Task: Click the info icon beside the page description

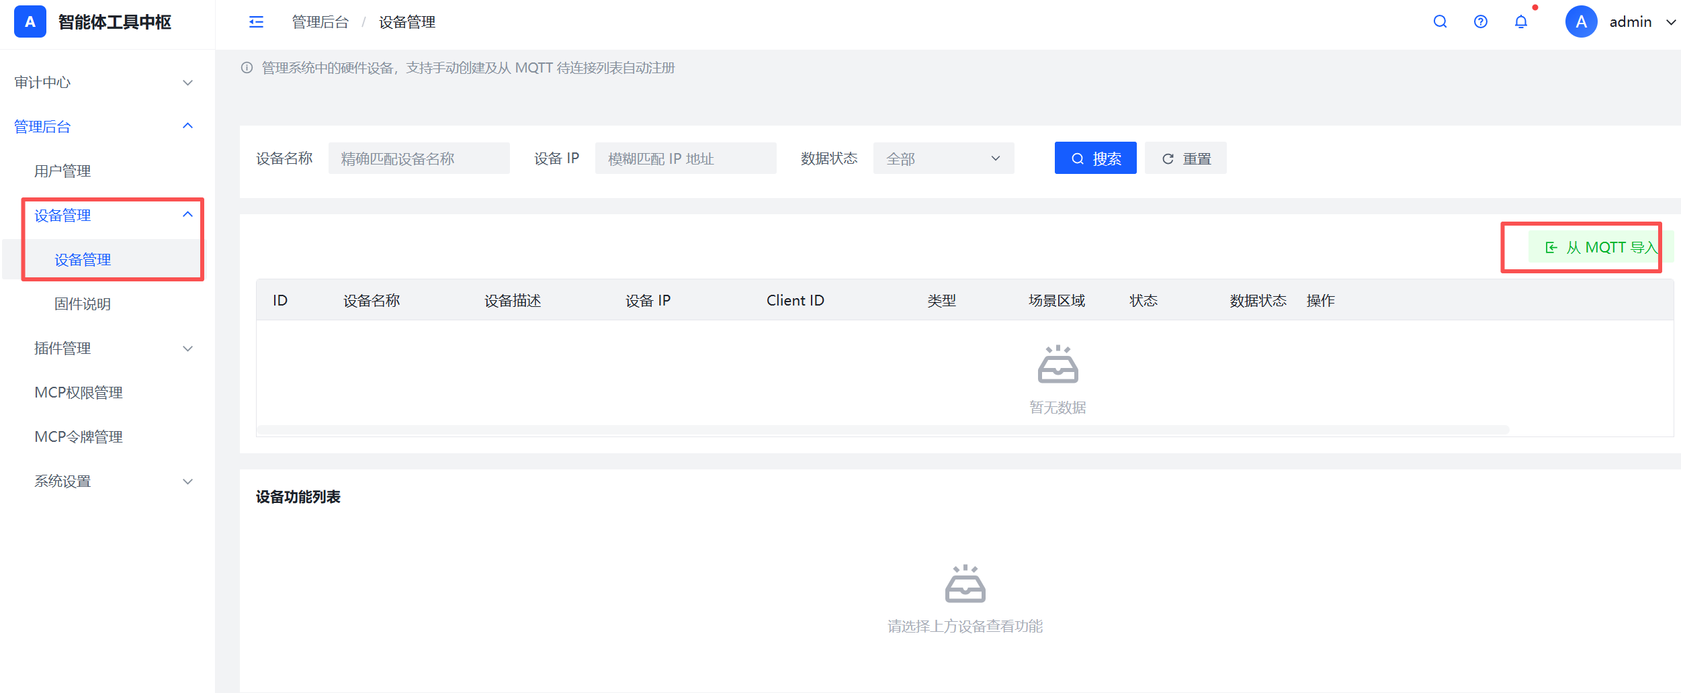Action: 247,68
